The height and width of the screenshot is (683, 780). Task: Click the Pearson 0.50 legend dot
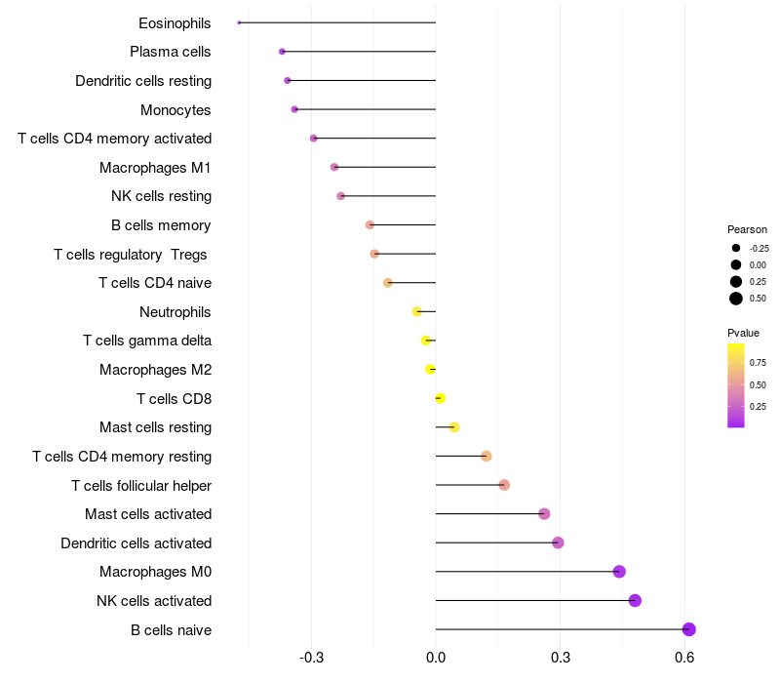[x=736, y=299]
